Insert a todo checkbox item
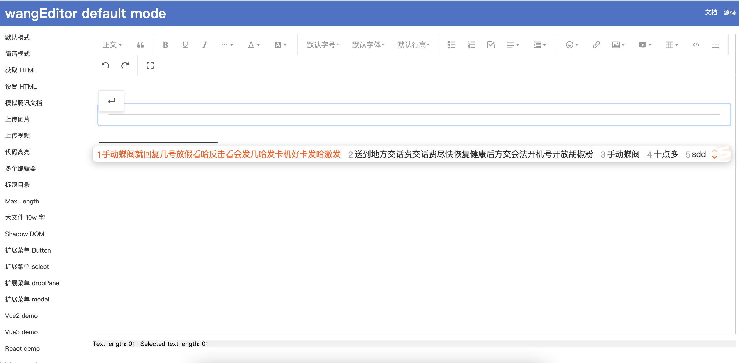 click(491, 45)
